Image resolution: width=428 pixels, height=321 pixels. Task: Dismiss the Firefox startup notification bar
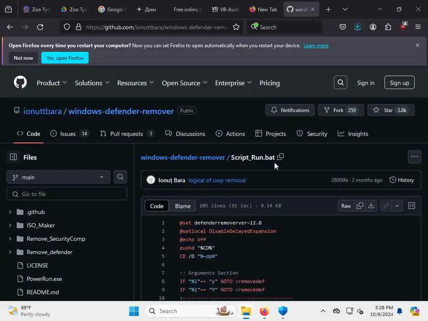(418, 45)
